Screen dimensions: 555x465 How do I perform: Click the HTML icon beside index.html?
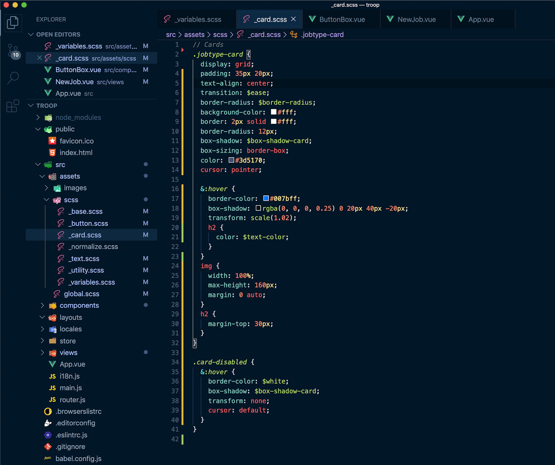(52, 153)
